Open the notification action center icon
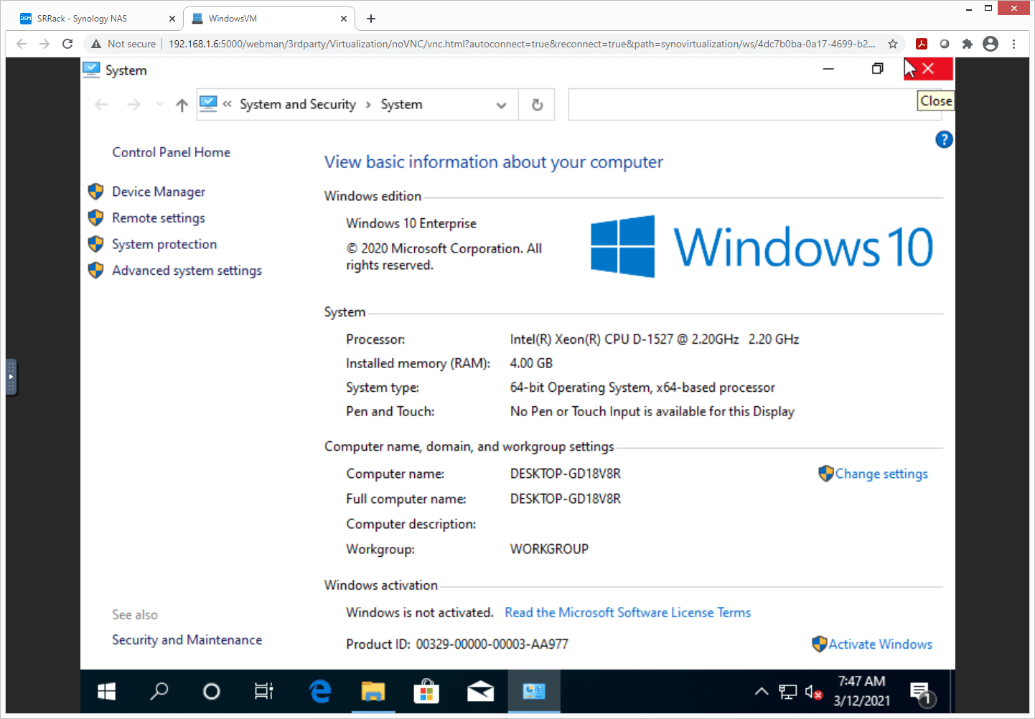 pos(922,692)
